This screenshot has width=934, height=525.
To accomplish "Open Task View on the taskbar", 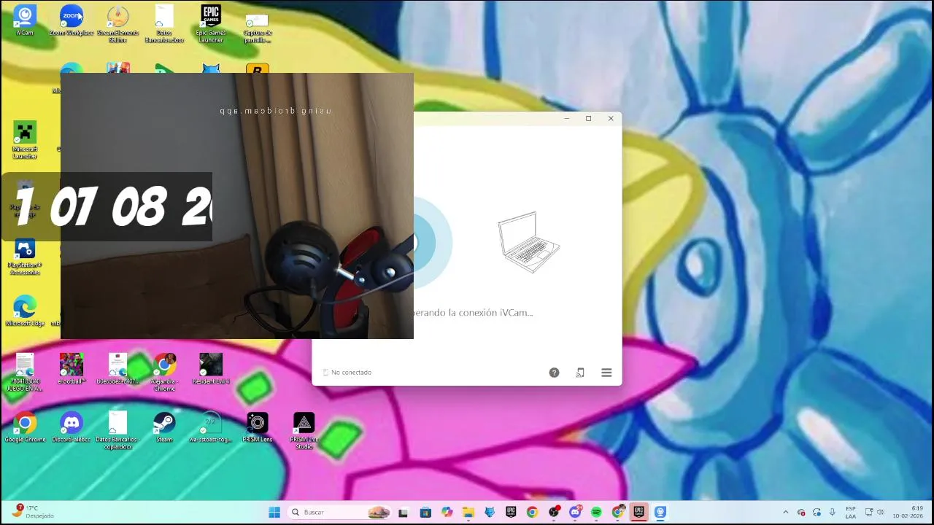I will point(403,513).
